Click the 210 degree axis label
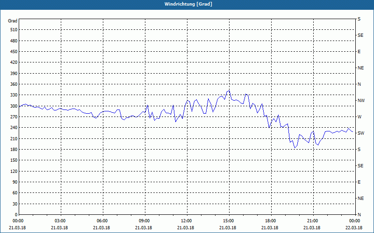Viewport: 374px width, 233px height. tap(14, 138)
